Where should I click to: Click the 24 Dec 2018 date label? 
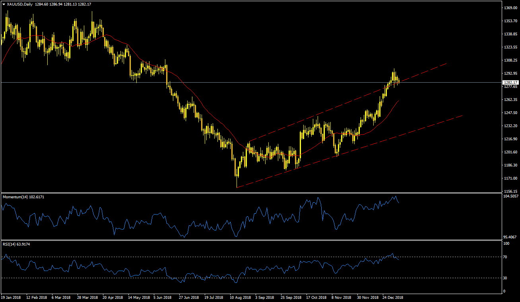[393, 297]
